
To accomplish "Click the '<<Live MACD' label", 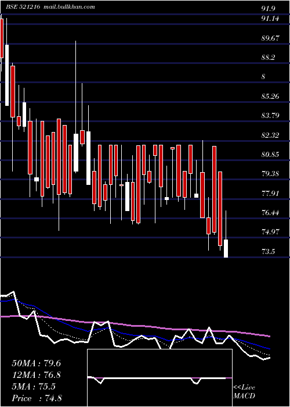I will coord(244,392).
